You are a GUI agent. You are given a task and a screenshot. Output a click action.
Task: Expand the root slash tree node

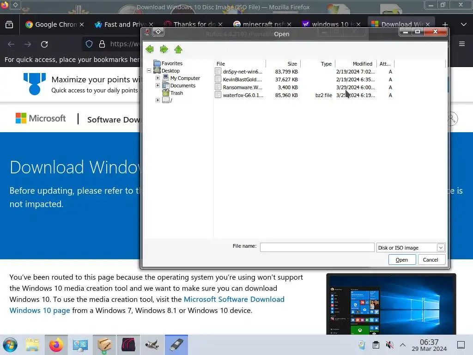tap(158, 100)
